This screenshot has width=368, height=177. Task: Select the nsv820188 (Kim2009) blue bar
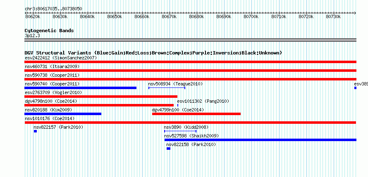click(x=63, y=114)
